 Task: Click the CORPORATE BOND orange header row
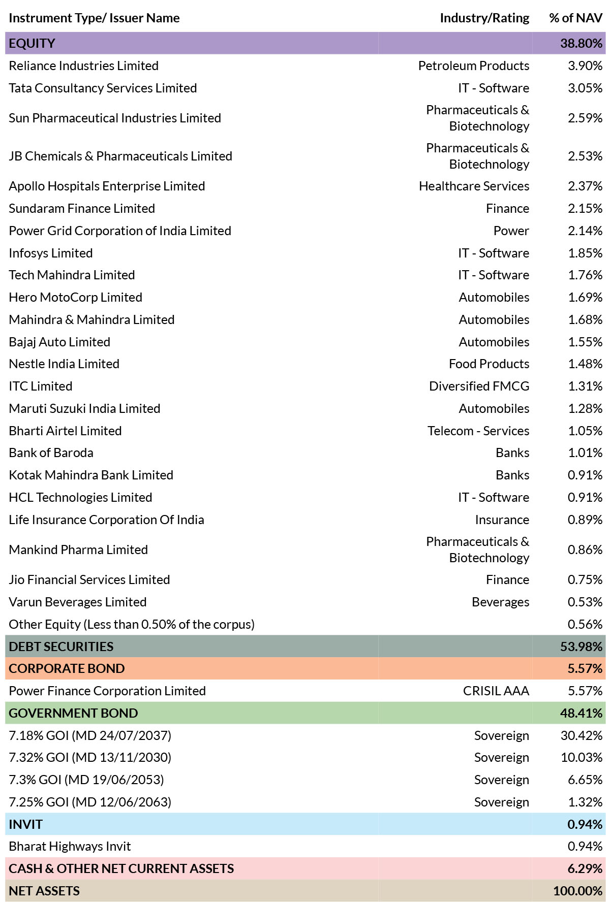coord(305,668)
